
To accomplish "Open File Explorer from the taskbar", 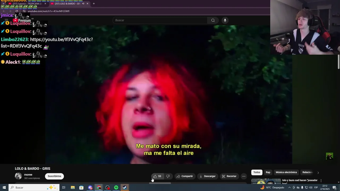I will [x=73, y=188].
